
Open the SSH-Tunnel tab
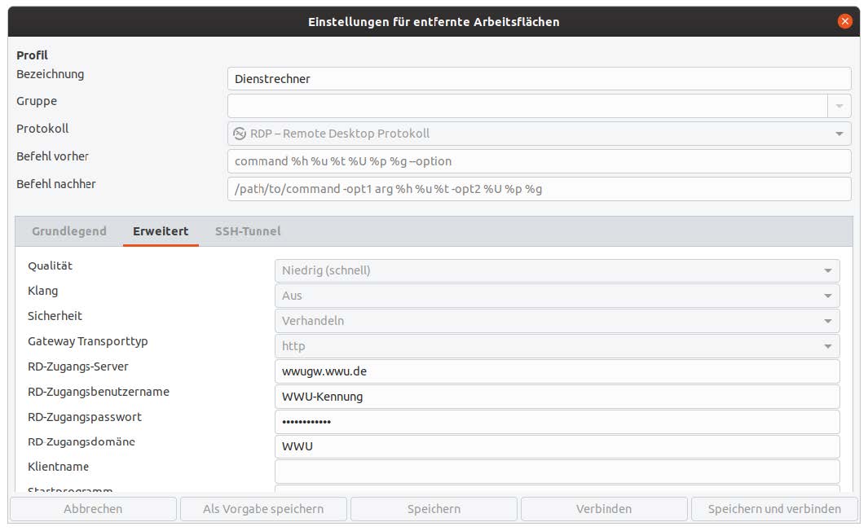point(248,231)
